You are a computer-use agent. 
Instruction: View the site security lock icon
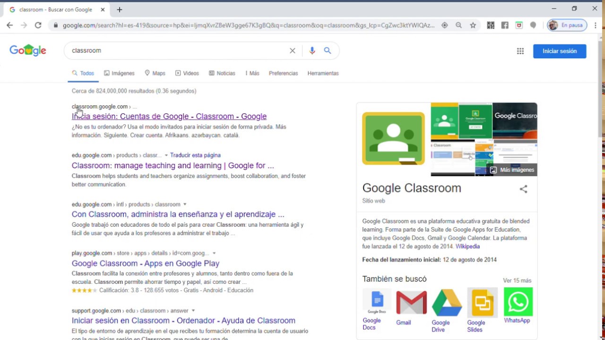tap(56, 25)
